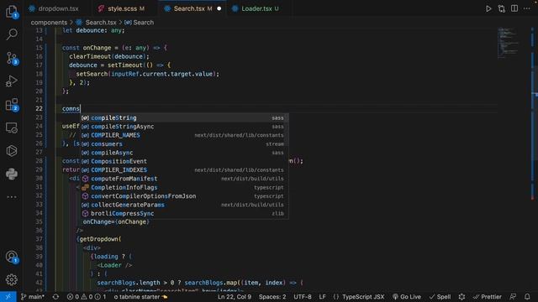Open the Explorer view in the activity bar

point(12,12)
